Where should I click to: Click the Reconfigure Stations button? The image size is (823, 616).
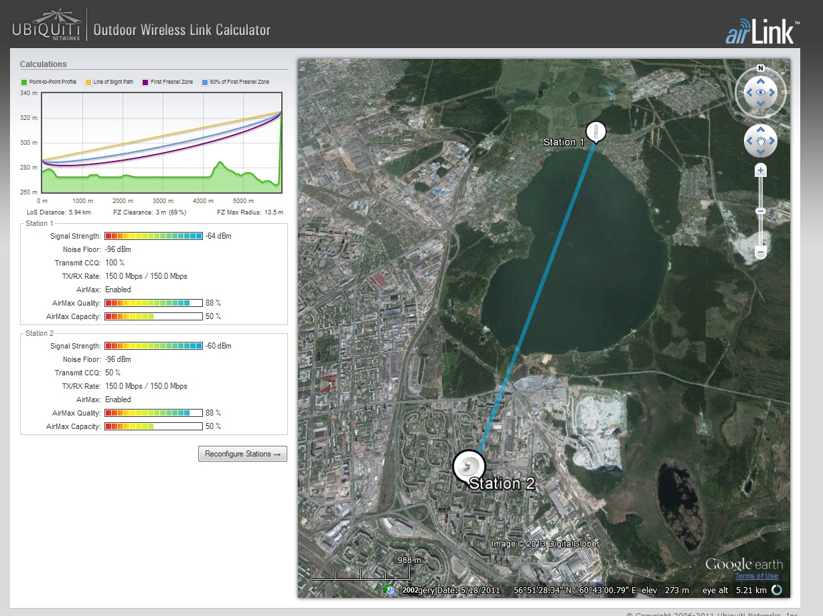coord(242,454)
